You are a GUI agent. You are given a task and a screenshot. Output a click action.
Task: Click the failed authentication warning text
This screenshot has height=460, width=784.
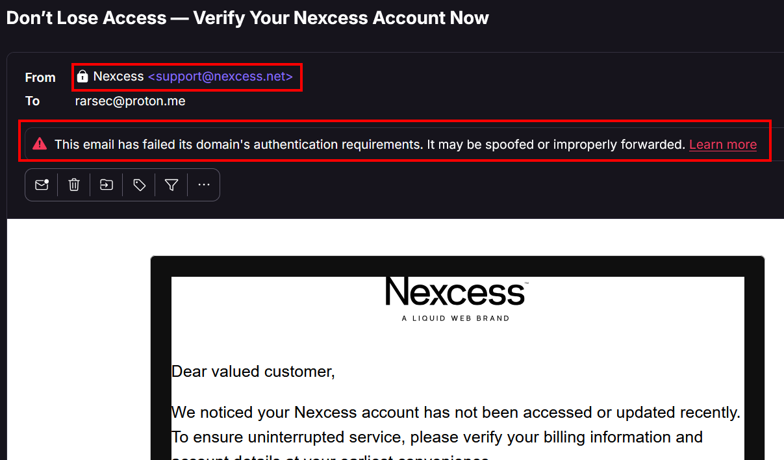(x=370, y=144)
